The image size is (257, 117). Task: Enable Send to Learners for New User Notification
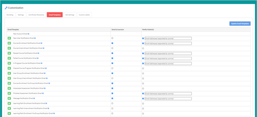pos(112,38)
